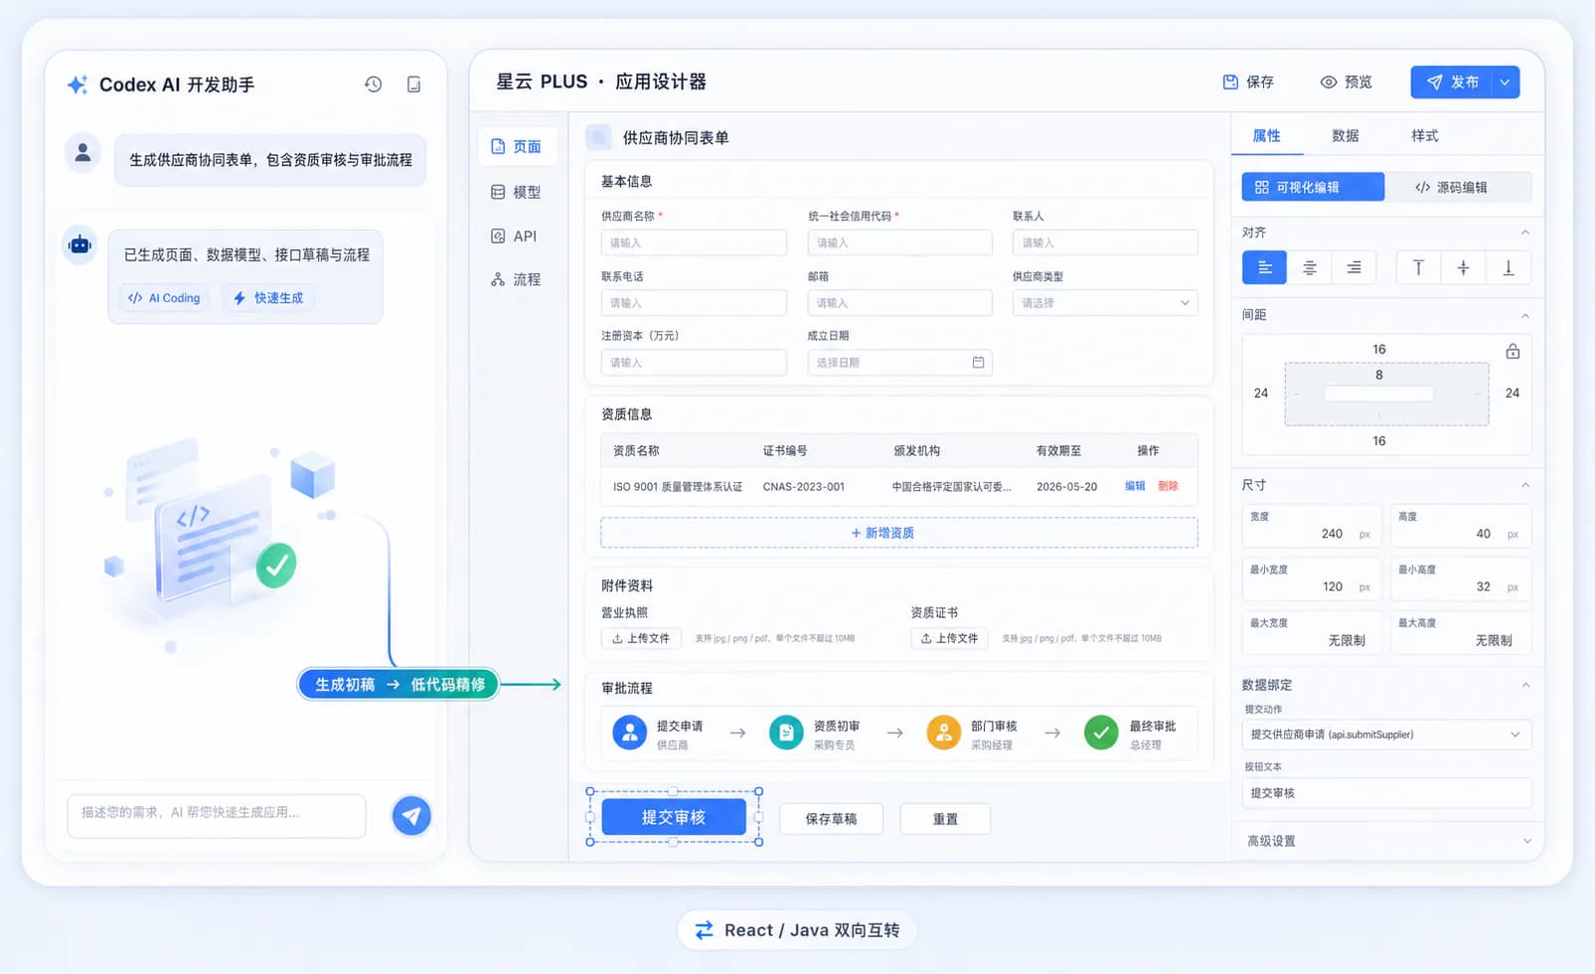Click 按钮文本 input field
The image size is (1595, 974).
pyautogui.click(x=1386, y=793)
